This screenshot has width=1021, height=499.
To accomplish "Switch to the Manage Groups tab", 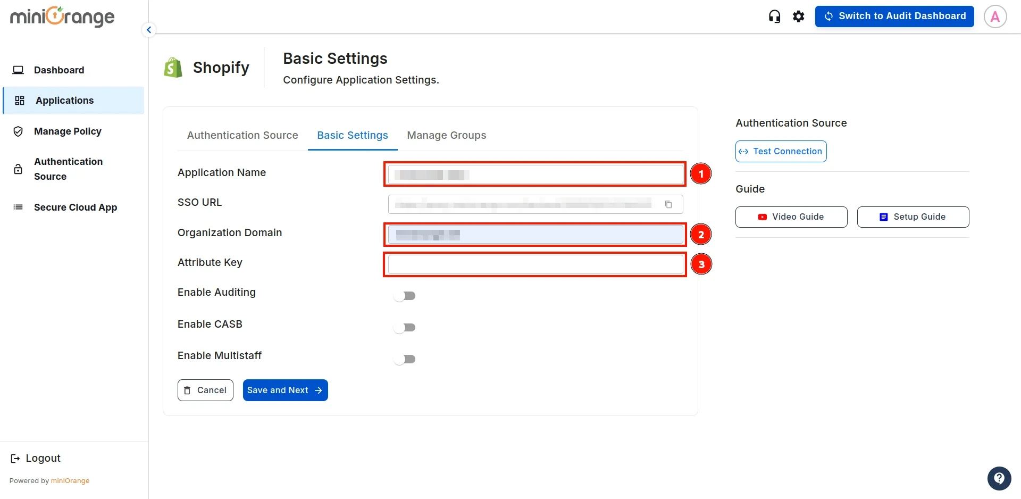I will (447, 135).
